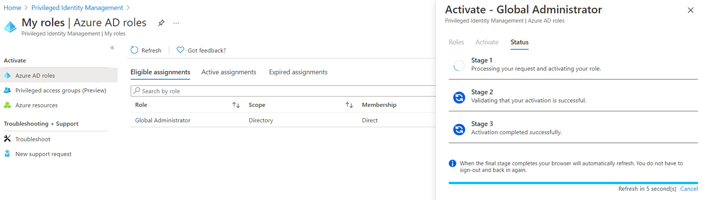Click the Azure resources cubes icon

(7, 105)
